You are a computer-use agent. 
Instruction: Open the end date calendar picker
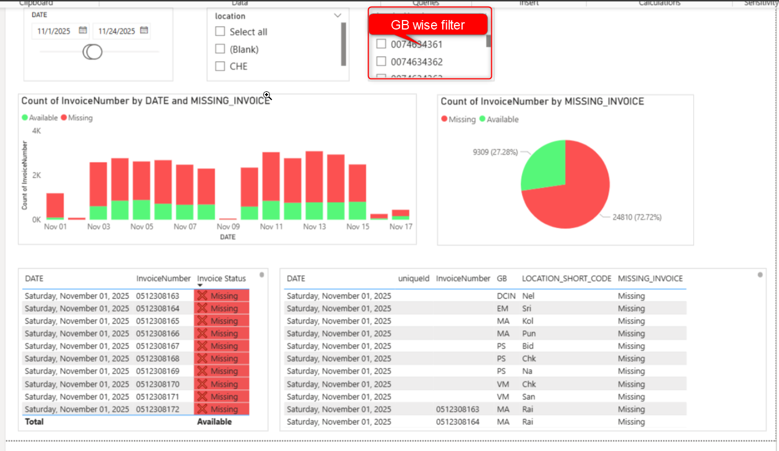coord(144,31)
